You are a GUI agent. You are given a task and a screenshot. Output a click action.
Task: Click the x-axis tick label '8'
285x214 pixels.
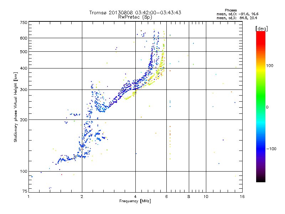(x=189, y=197)
